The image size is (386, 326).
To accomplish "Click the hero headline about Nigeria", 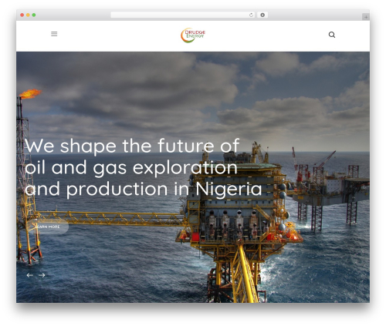I will point(143,168).
